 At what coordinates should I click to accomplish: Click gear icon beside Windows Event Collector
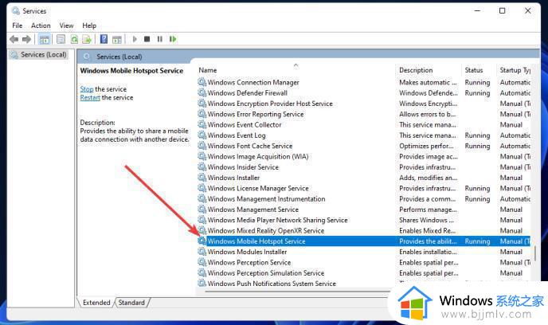coord(202,124)
